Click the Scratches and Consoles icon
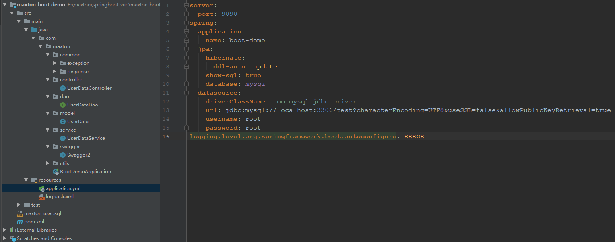615x242 pixels. pos(12,238)
